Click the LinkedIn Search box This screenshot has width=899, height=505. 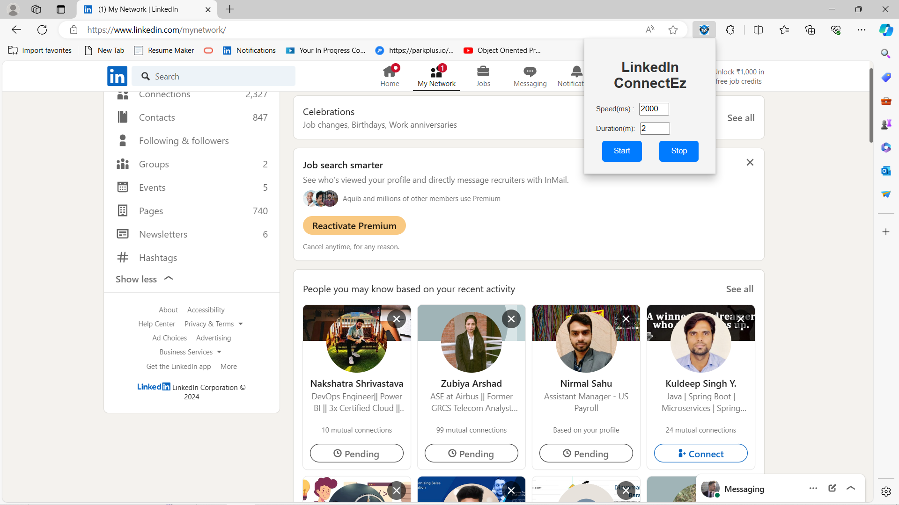(214, 76)
